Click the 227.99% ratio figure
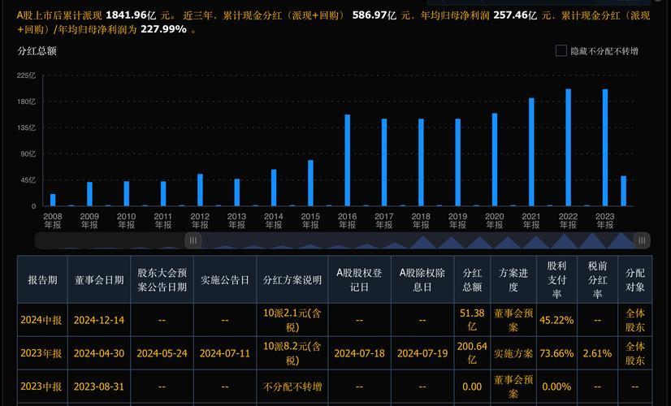 [x=164, y=29]
